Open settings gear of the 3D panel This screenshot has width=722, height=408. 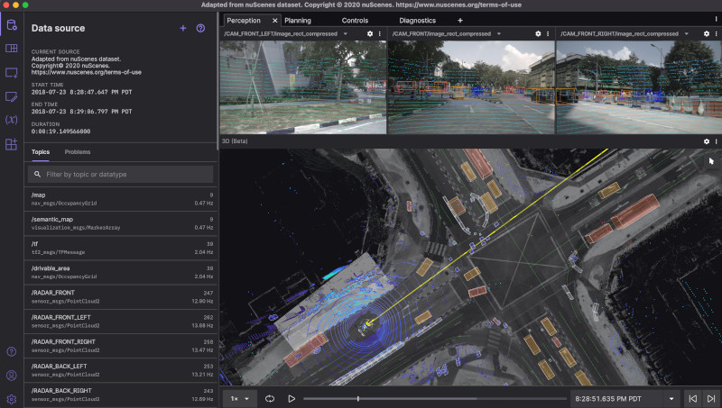(706, 141)
